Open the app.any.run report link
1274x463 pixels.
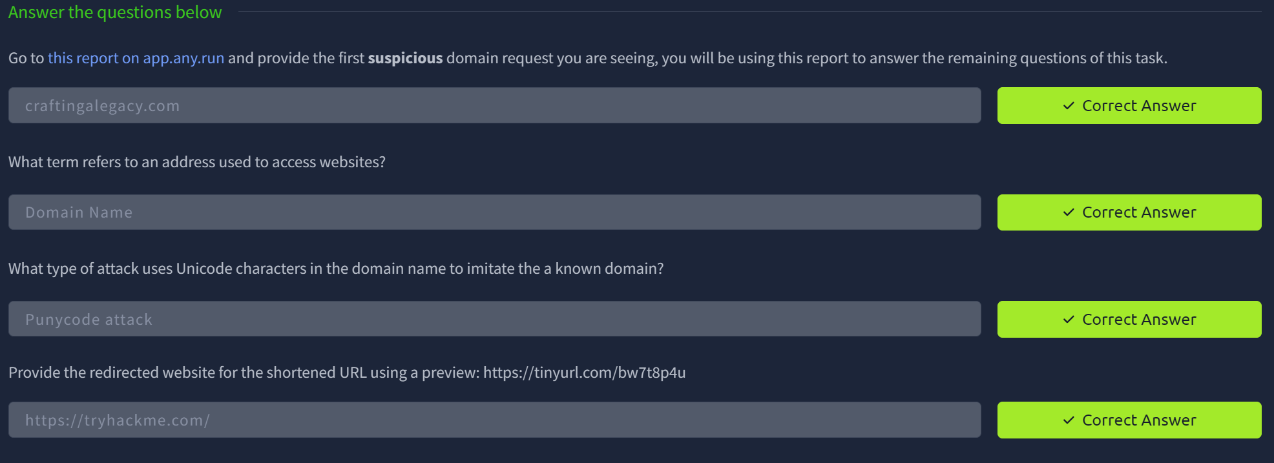(x=136, y=58)
